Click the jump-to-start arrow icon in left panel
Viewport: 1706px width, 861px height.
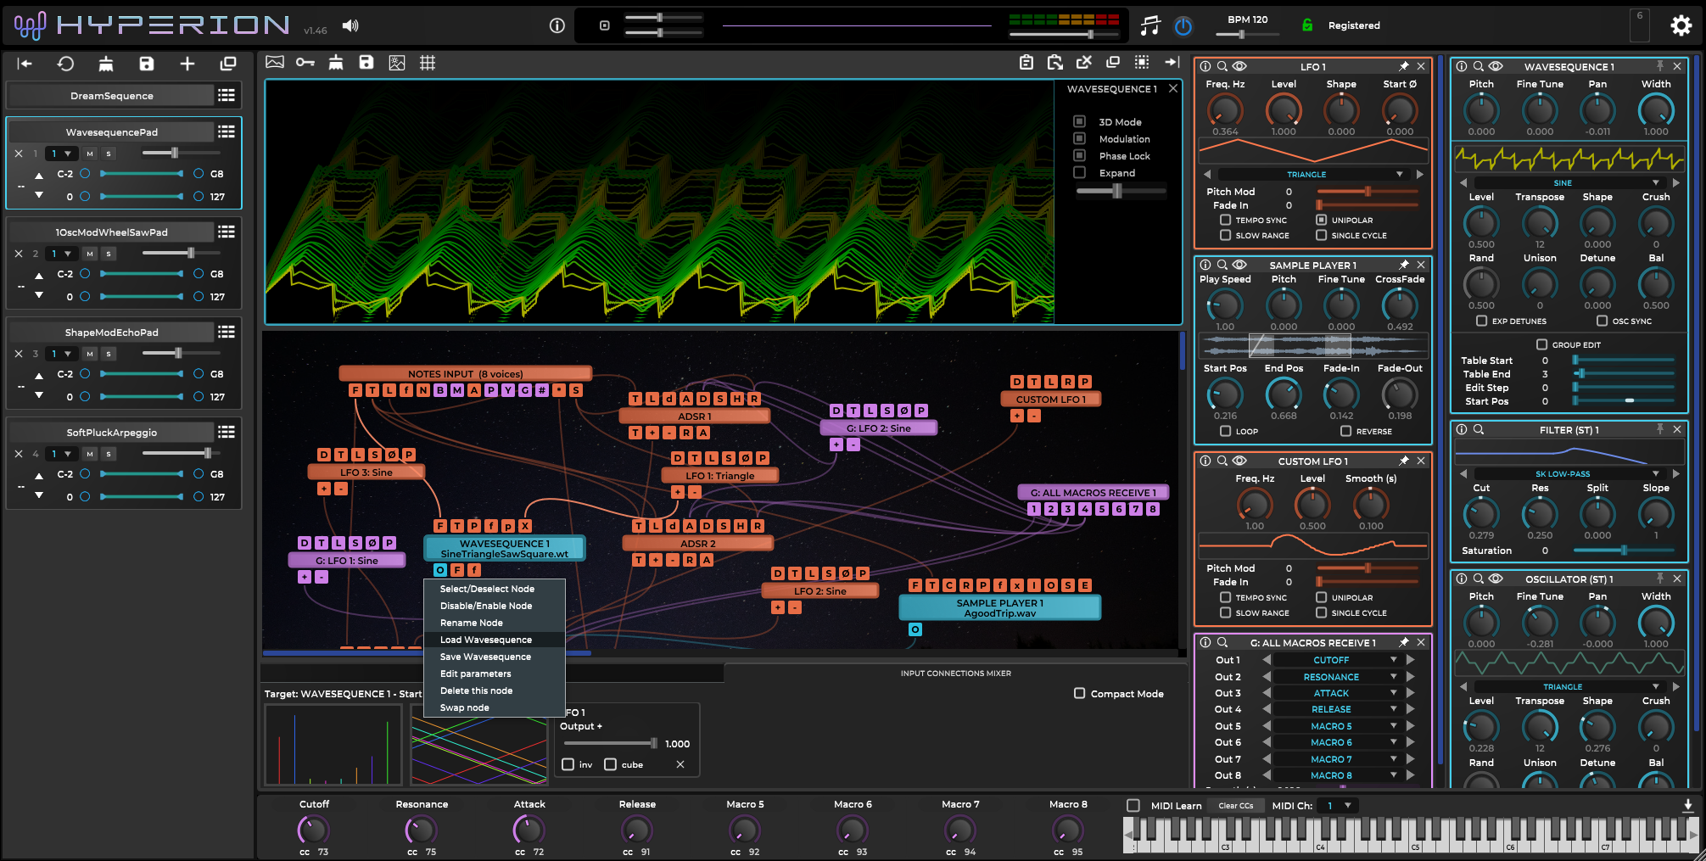coord(25,64)
